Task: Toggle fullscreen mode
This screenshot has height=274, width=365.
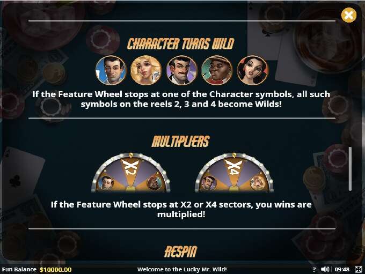Action: tap(358, 269)
